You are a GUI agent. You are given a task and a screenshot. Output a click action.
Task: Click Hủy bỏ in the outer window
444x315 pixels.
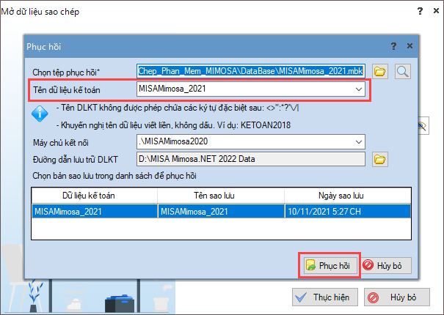coord(397,297)
